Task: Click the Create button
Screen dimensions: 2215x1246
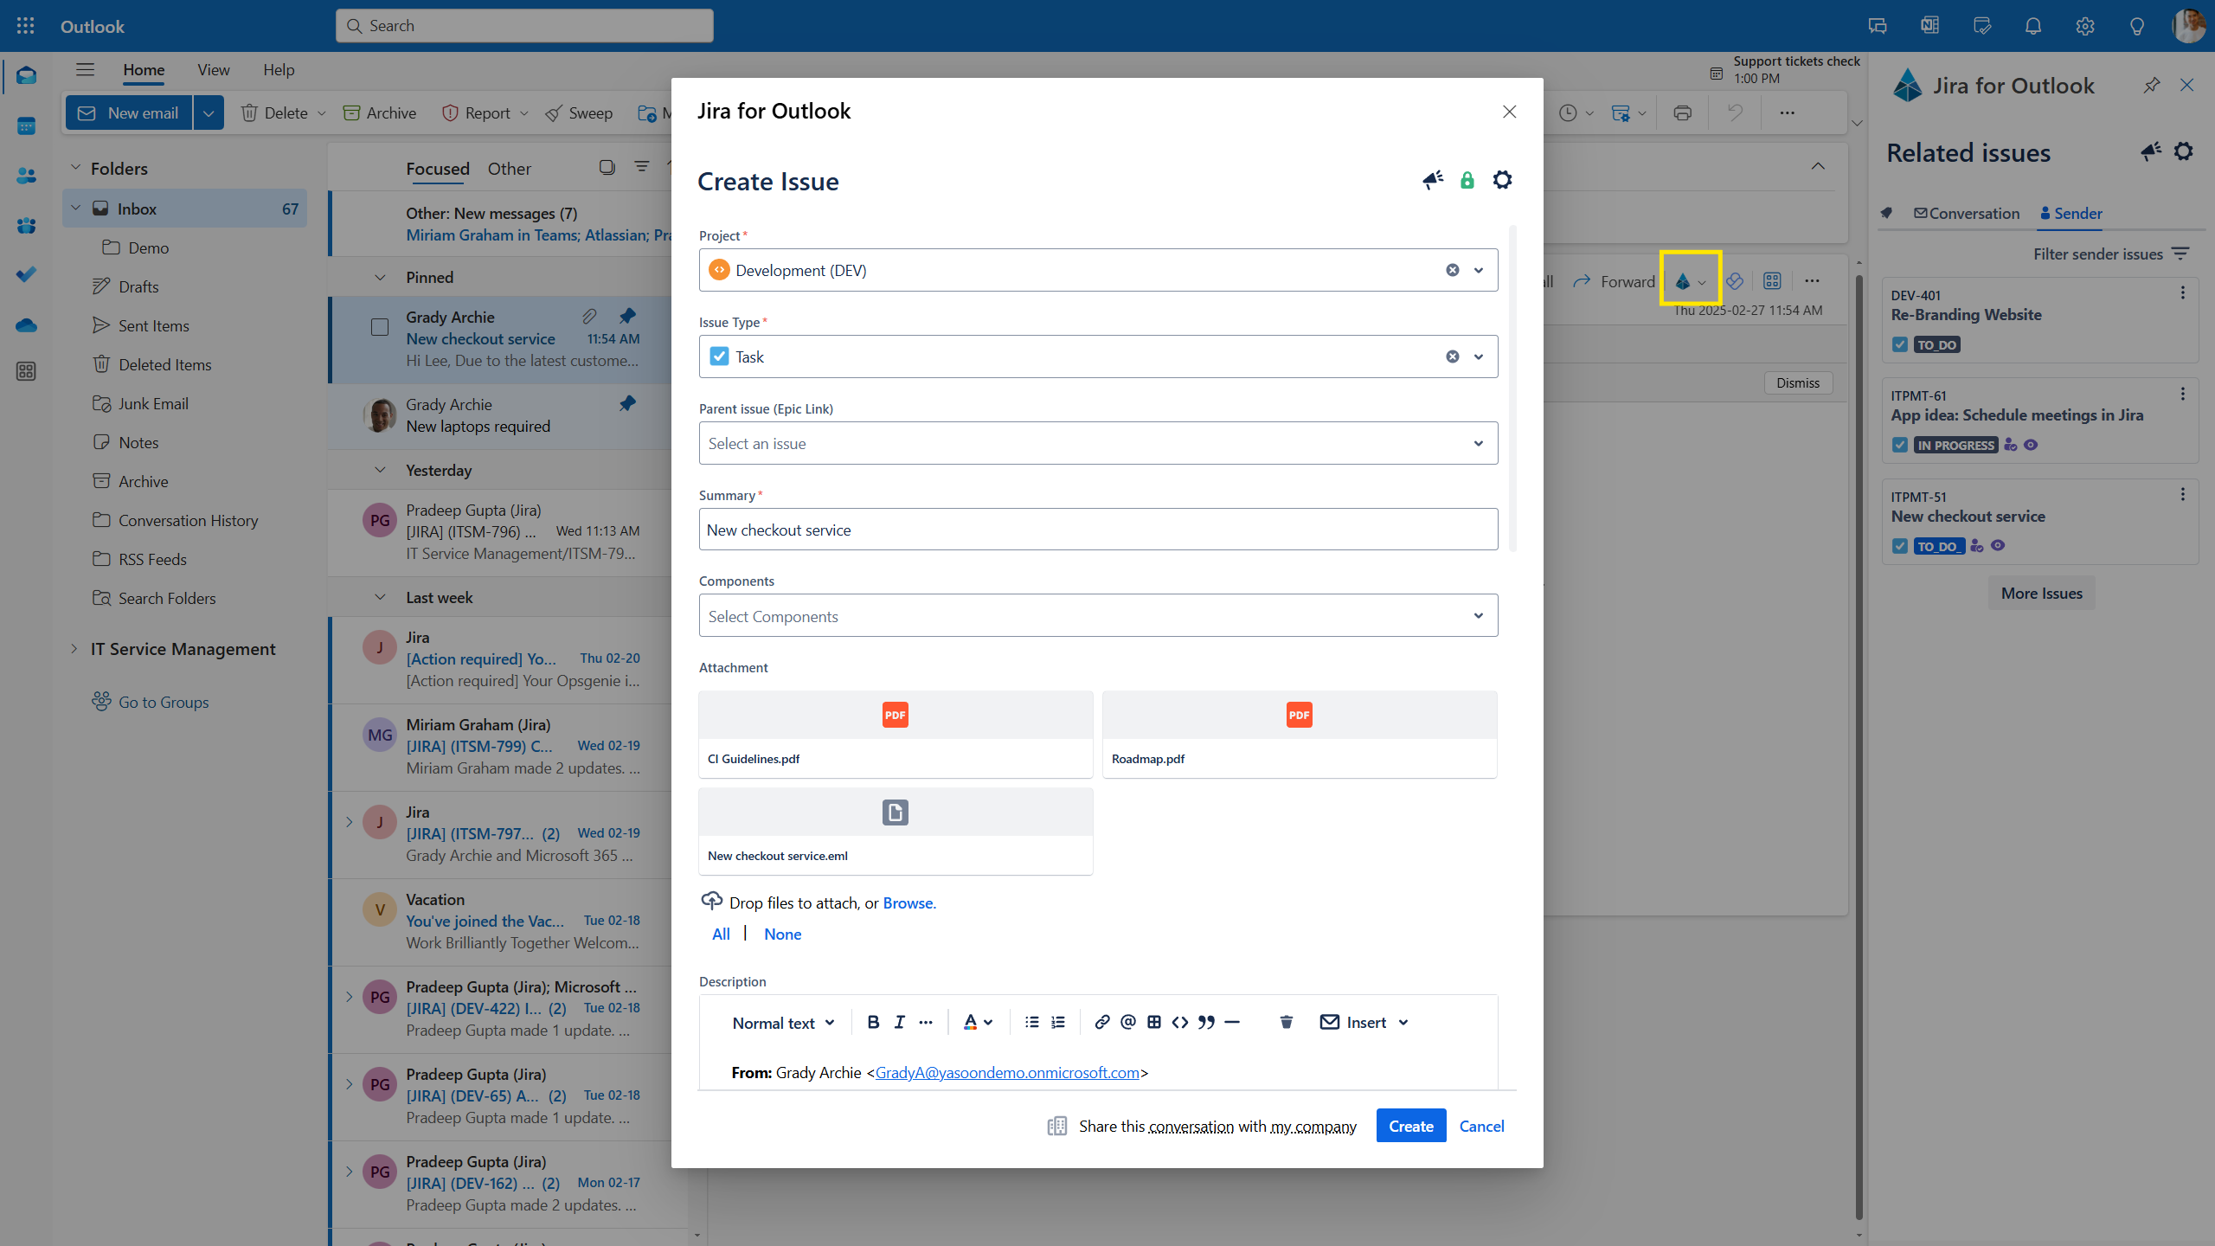Action: (x=1410, y=1126)
